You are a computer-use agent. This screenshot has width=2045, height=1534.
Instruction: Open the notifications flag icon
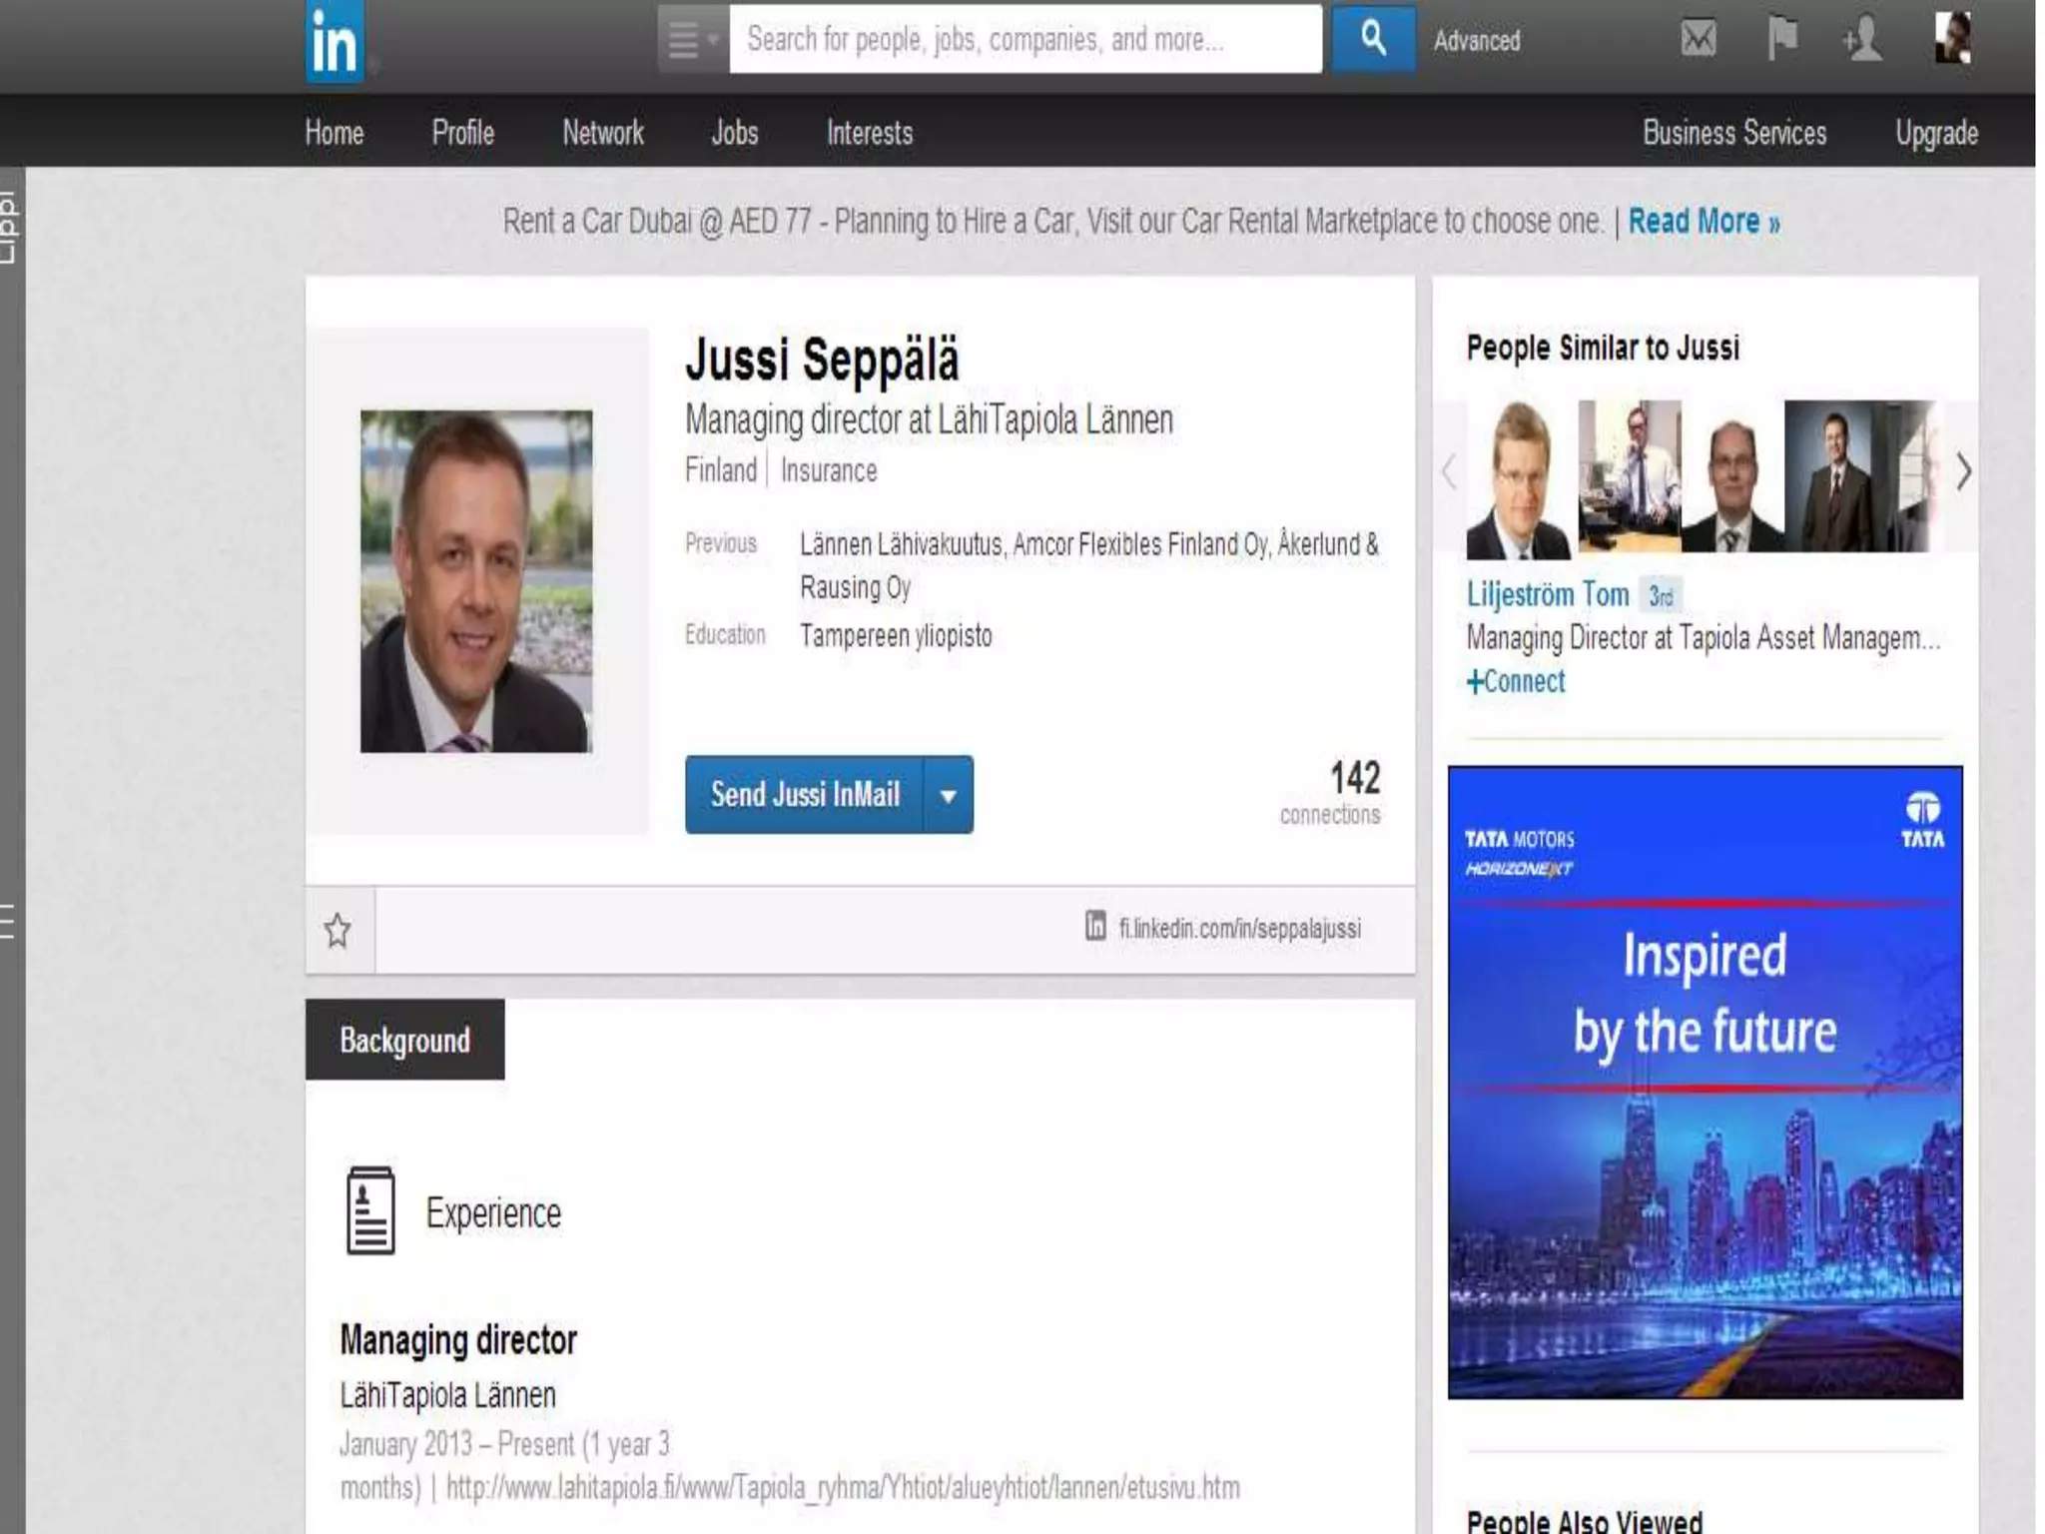point(1781,40)
